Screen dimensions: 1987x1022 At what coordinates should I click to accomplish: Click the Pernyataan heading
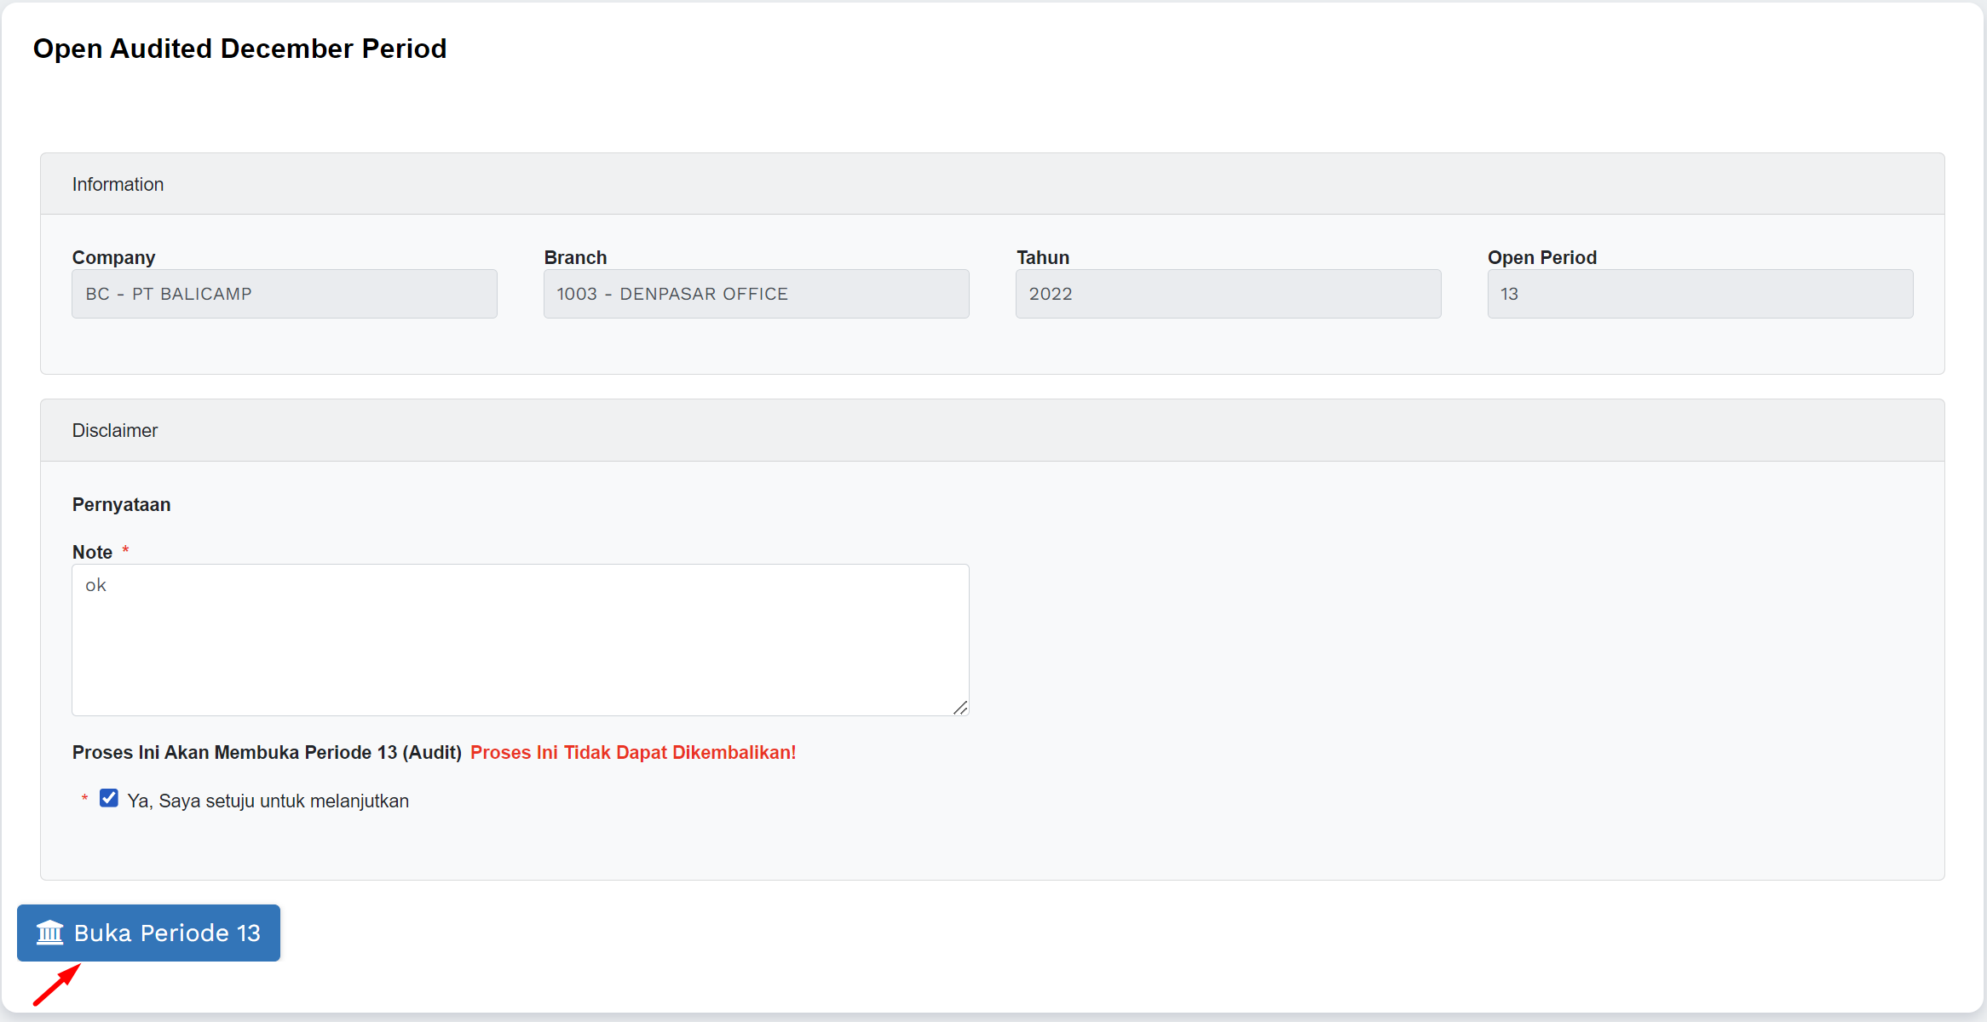(x=121, y=504)
